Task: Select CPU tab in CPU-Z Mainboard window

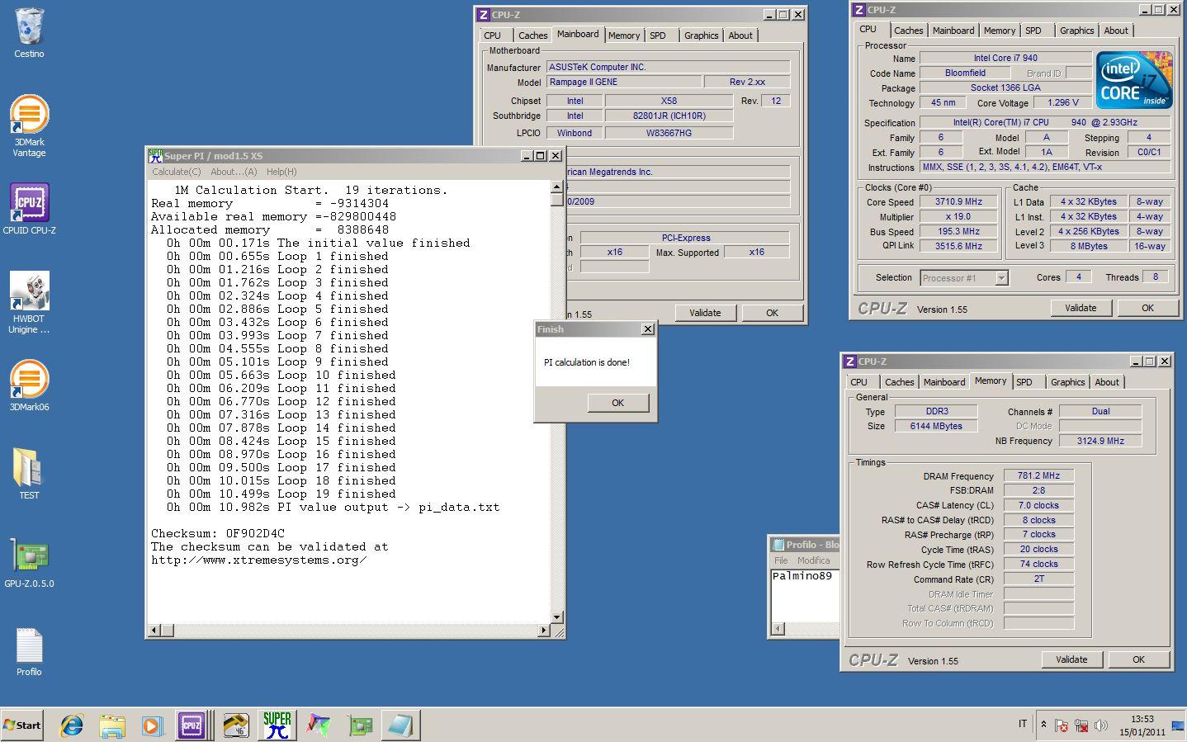Action: click(493, 35)
